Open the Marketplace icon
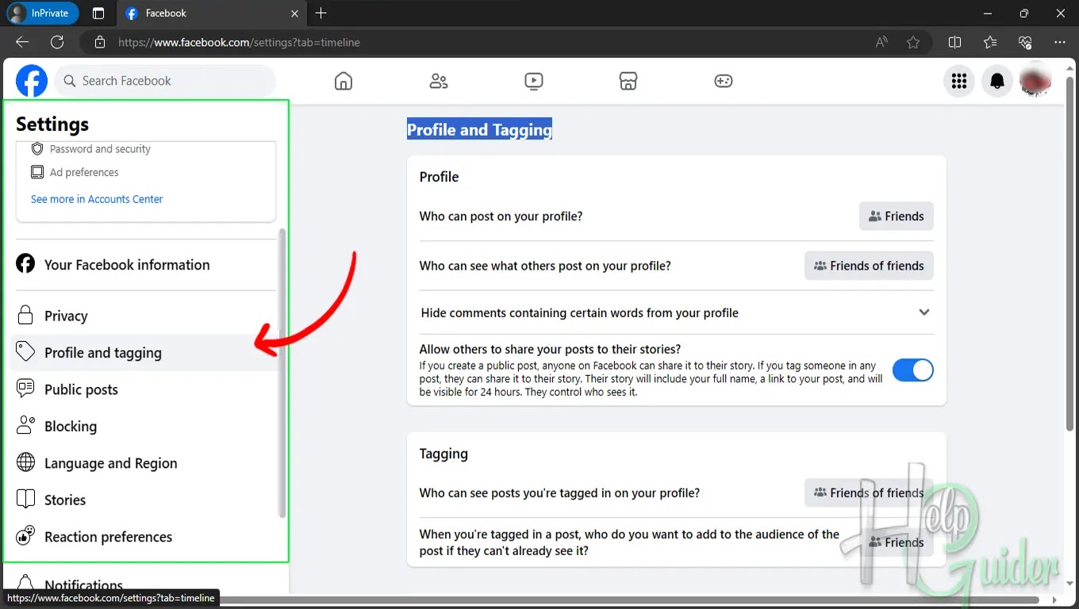The height and width of the screenshot is (609, 1079). click(x=628, y=81)
